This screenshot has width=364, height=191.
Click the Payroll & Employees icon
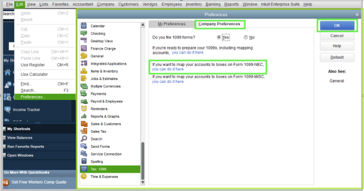pos(84,101)
